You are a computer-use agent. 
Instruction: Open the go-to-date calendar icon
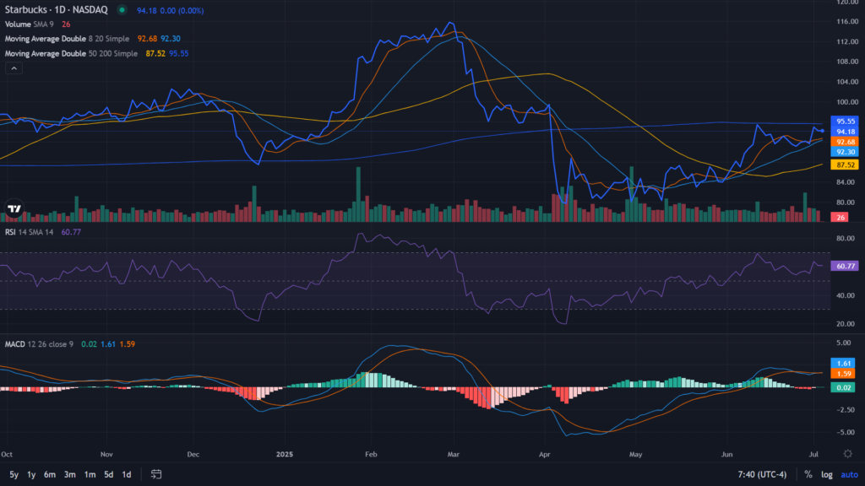tap(156, 474)
